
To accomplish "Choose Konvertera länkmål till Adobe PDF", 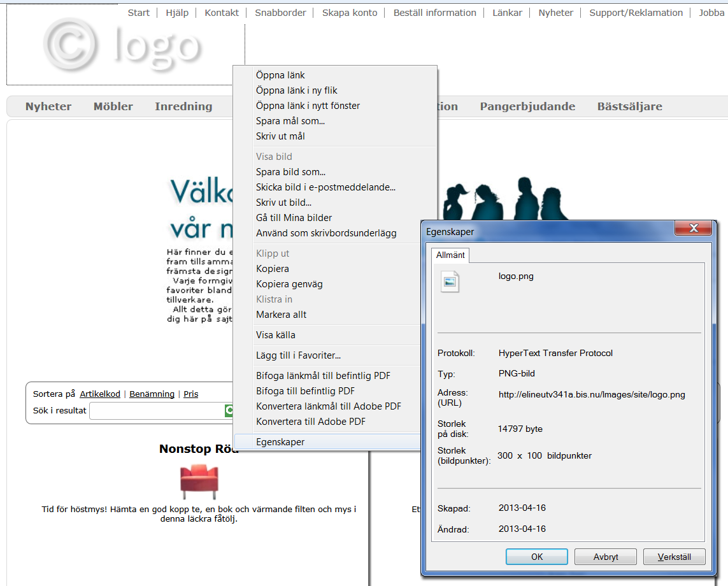I will (328, 406).
